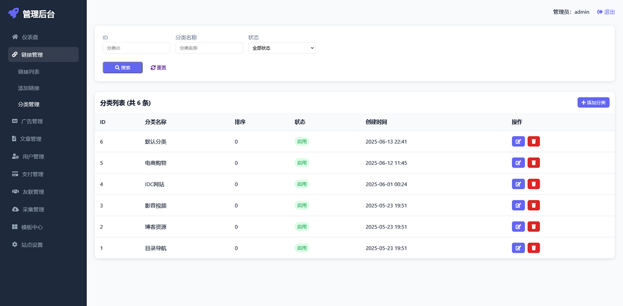Image resolution: width=623 pixels, height=306 pixels.
Task: Click the edit icon for IDC网站 row
Action: click(x=518, y=184)
